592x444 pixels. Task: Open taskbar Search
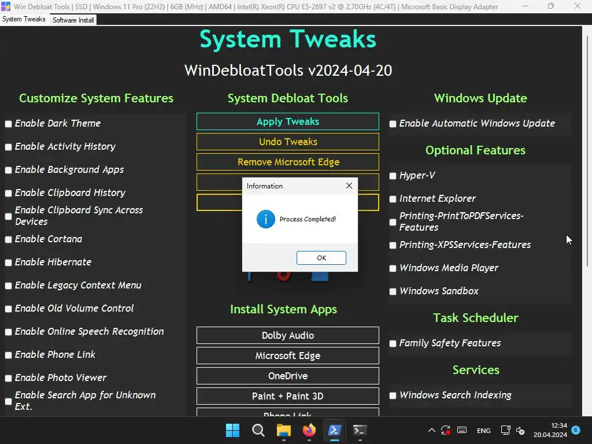258,430
